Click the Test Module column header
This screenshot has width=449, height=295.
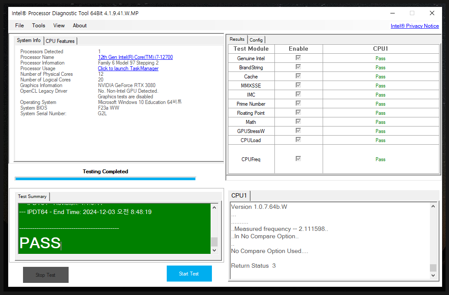point(251,49)
